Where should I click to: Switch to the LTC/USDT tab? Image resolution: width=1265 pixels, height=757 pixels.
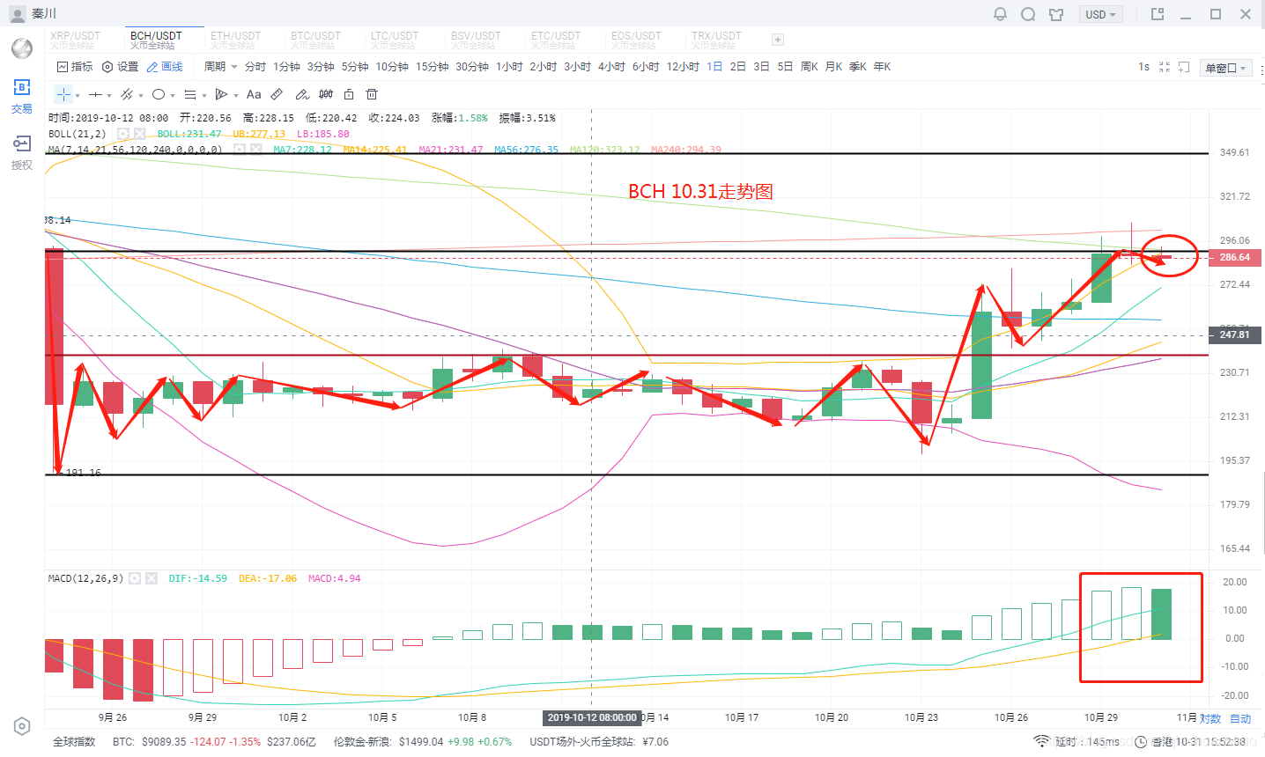(x=396, y=40)
